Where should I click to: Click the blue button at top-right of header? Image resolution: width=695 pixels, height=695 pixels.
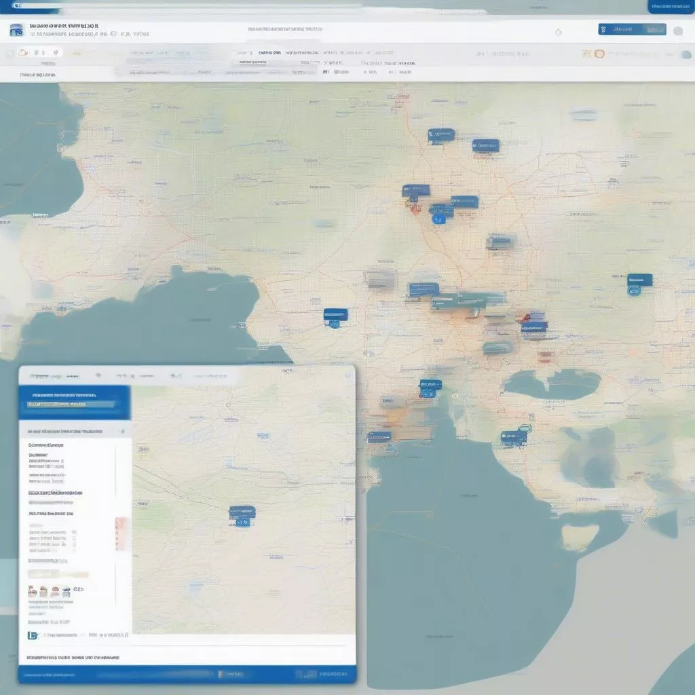tap(632, 30)
